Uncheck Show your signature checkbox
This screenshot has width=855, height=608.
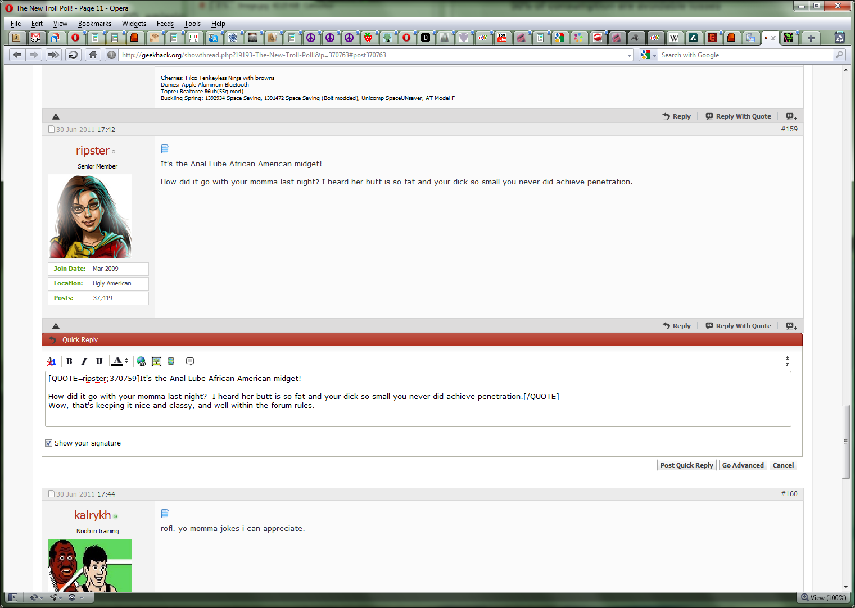pos(49,443)
